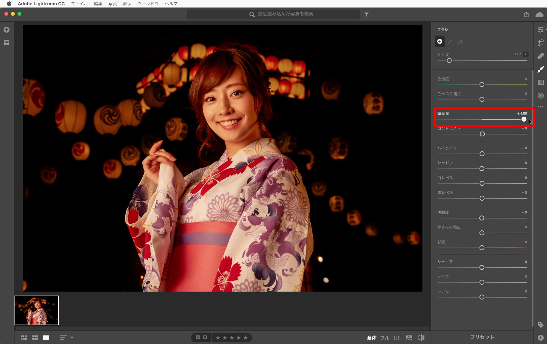Flag the photo as a pick
Screen dimensions: 547x344
coord(197,338)
